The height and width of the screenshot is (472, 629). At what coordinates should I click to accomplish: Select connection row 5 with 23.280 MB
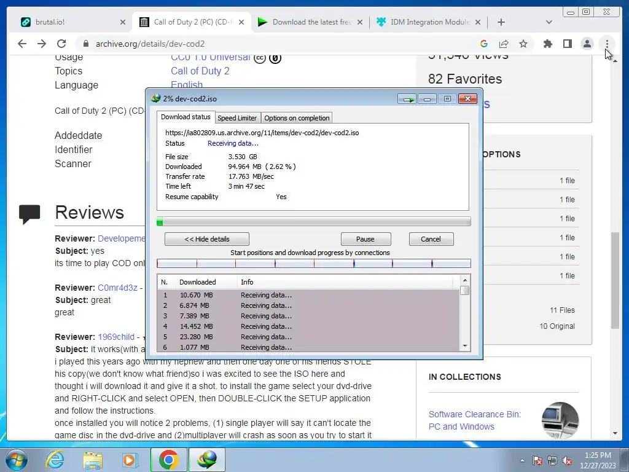coord(309,337)
